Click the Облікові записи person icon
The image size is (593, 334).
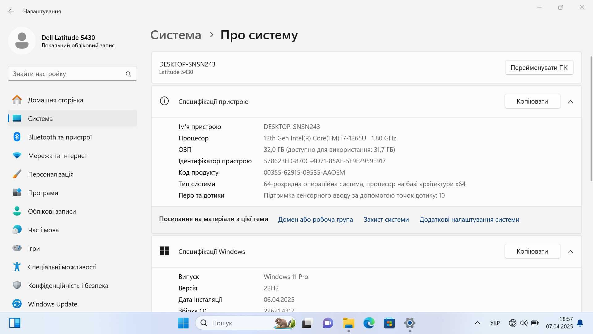(x=17, y=211)
